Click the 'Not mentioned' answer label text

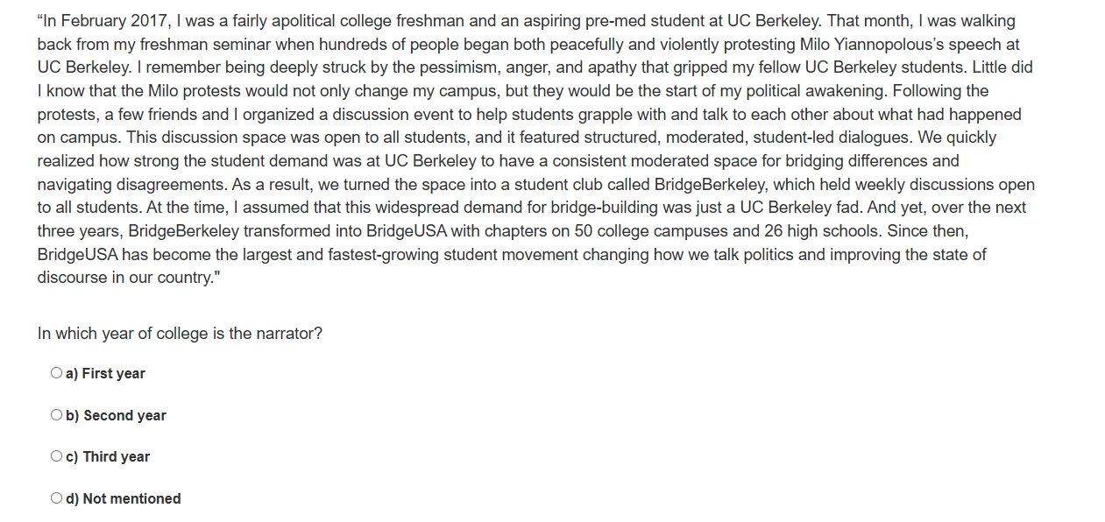pyautogui.click(x=132, y=498)
